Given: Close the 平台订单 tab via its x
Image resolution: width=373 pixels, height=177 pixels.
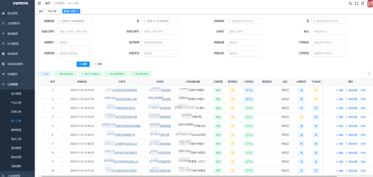Looking at the screenshot, I should 58,11.
